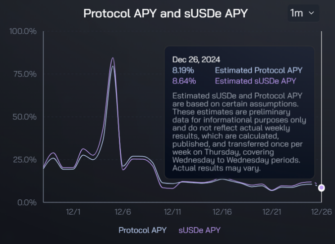Click the 12/6 x-axis date label

tap(122, 212)
